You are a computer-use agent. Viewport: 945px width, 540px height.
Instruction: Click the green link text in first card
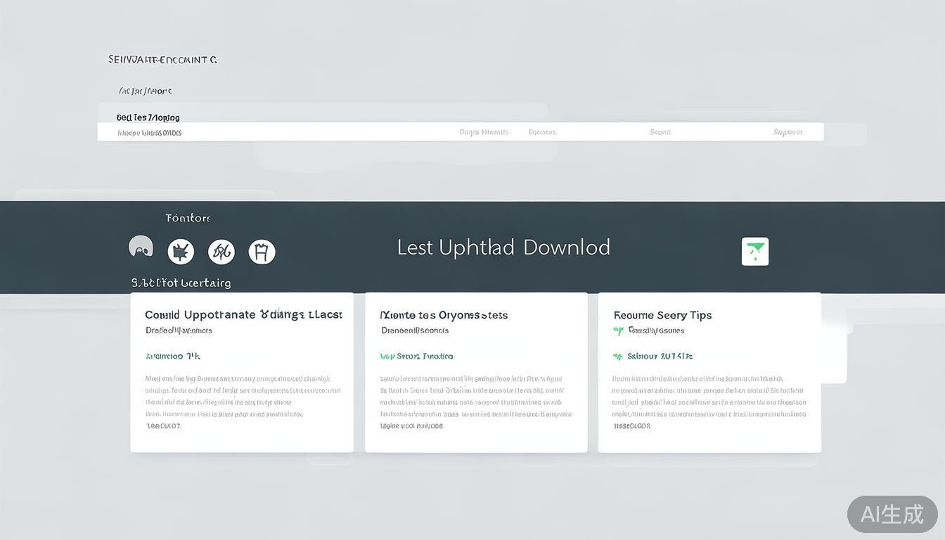click(173, 356)
